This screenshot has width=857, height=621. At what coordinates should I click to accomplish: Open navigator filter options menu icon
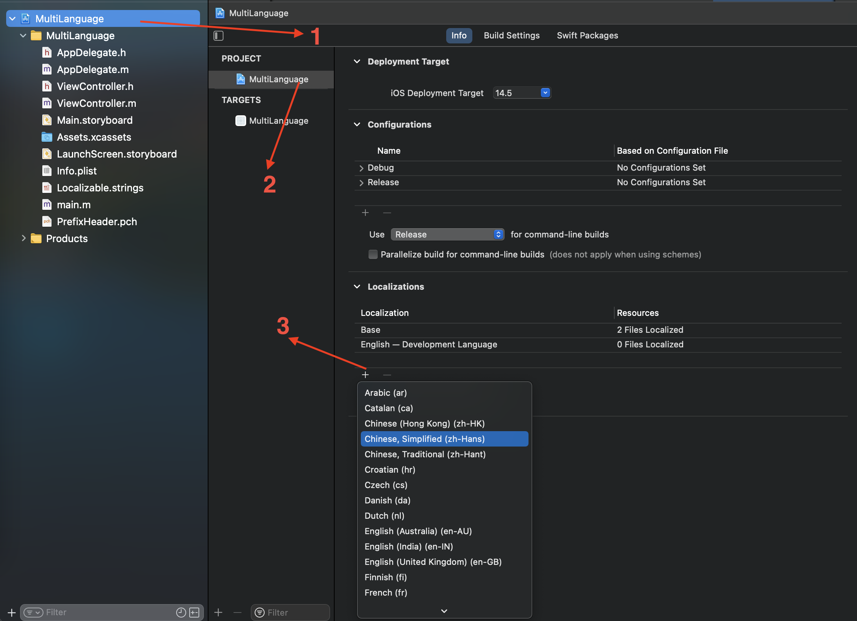pos(33,612)
